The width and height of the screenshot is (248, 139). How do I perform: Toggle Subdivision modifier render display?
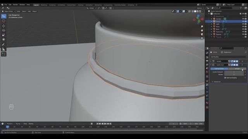click(x=237, y=65)
